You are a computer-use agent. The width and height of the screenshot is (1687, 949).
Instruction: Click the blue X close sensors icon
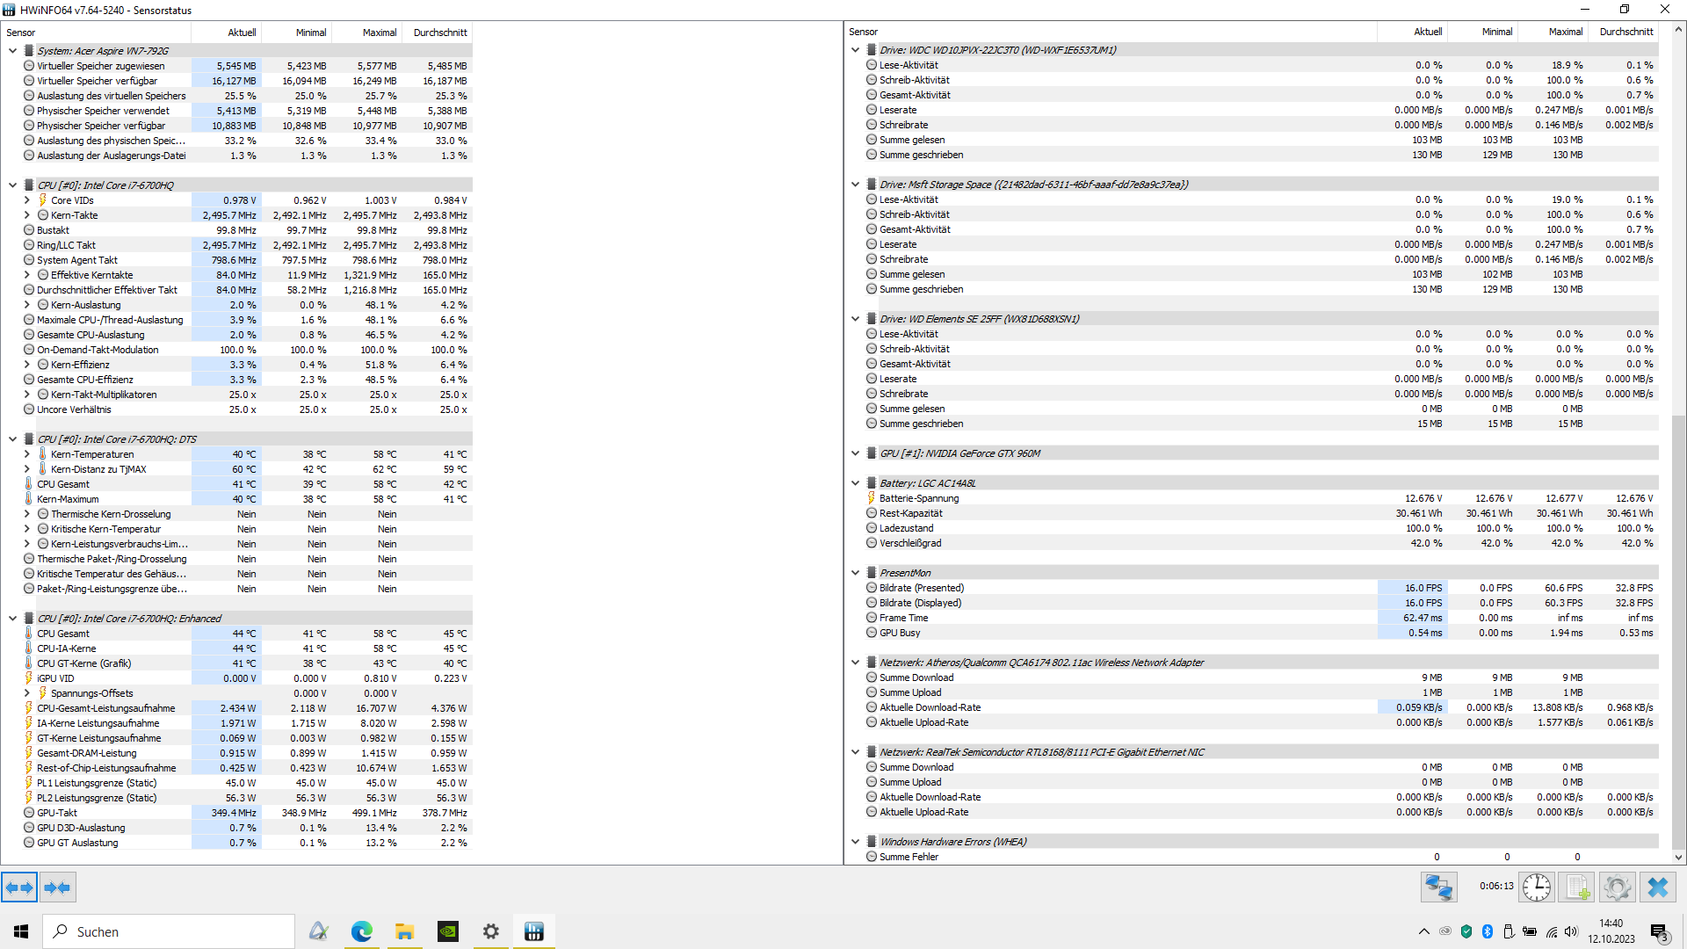(1658, 887)
